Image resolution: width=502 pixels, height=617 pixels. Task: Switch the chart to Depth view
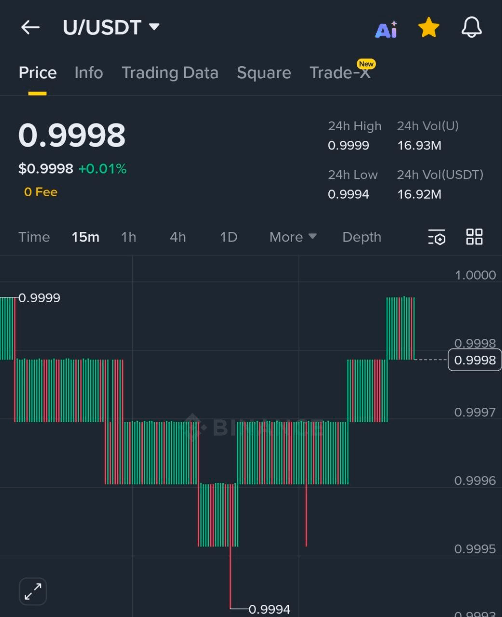(x=362, y=237)
